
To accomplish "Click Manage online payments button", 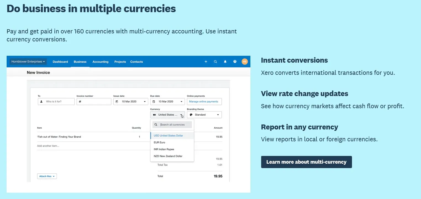I will (204, 102).
